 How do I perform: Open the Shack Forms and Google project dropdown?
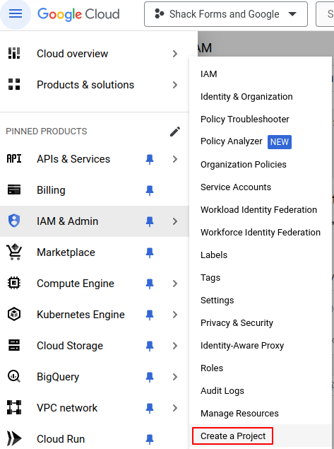coord(226,14)
